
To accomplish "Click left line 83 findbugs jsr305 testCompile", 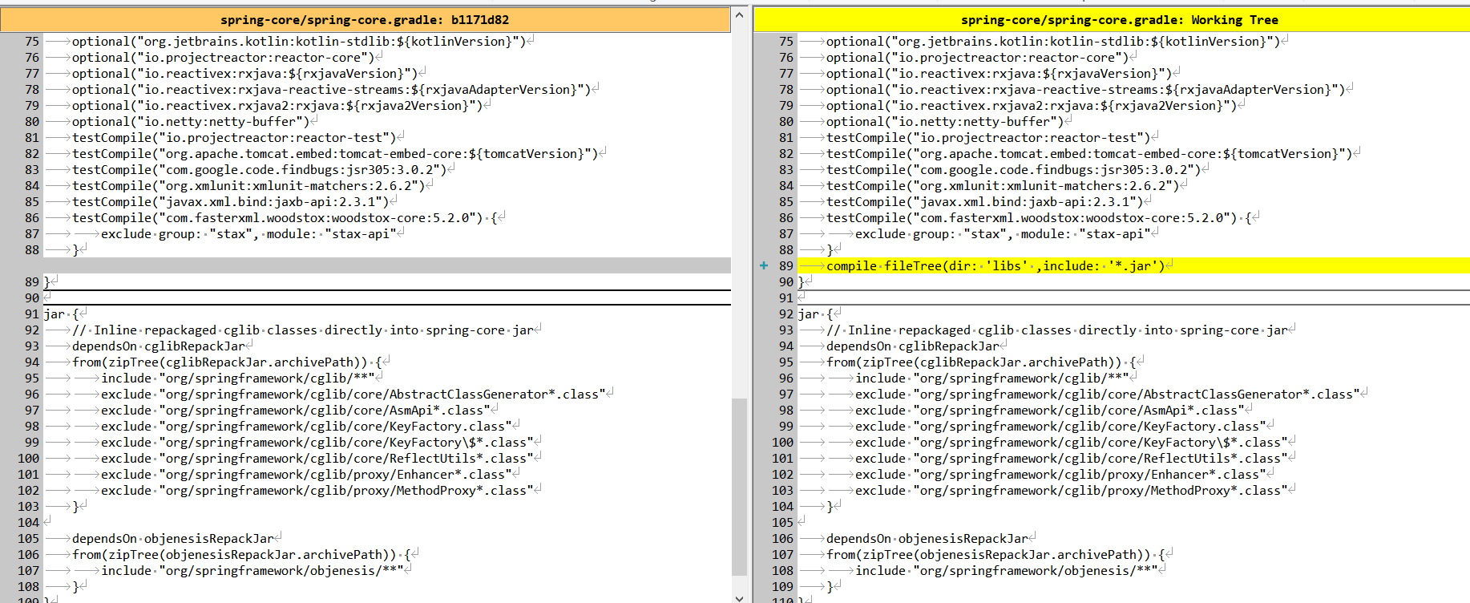I will point(260,170).
